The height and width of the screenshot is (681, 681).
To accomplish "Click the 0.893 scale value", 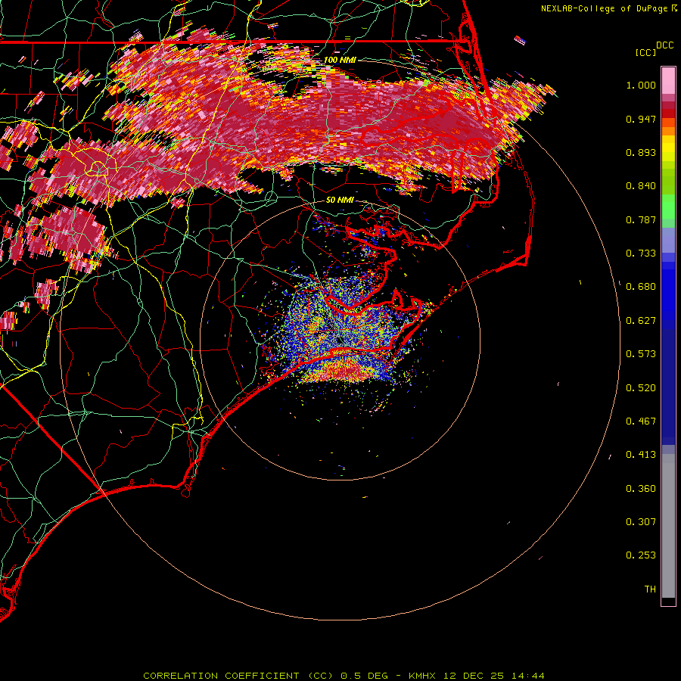I will click(641, 152).
